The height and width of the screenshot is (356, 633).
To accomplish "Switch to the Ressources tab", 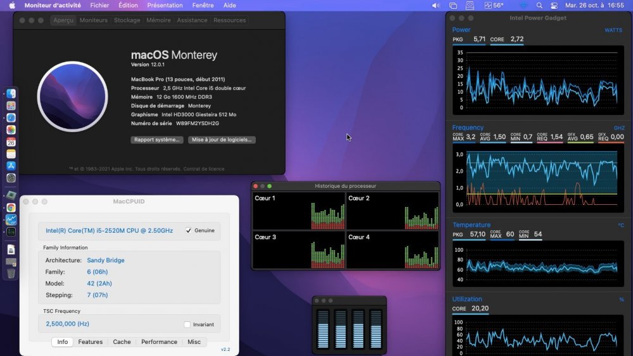I will click(229, 20).
